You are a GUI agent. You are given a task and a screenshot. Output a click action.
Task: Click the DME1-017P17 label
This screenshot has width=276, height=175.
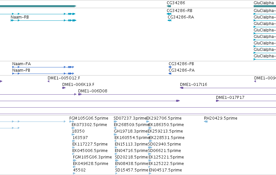pyautogui.click(x=230, y=98)
